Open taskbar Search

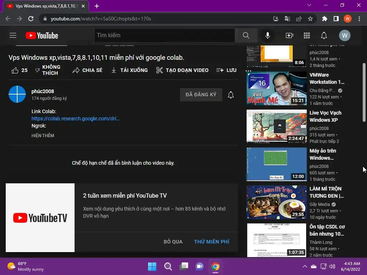[x=168, y=266]
